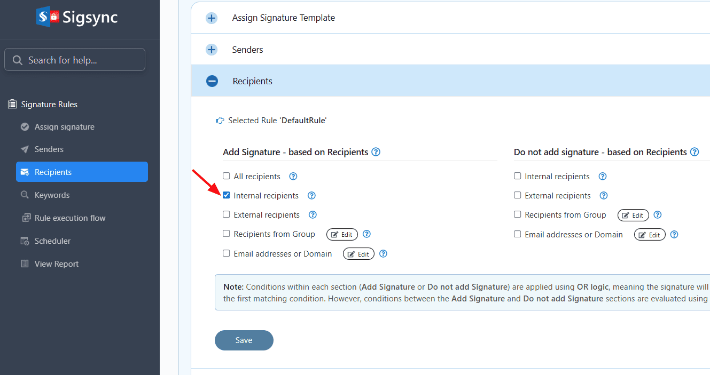Check External recipients under Do not add signature
710x375 pixels.
coord(517,195)
